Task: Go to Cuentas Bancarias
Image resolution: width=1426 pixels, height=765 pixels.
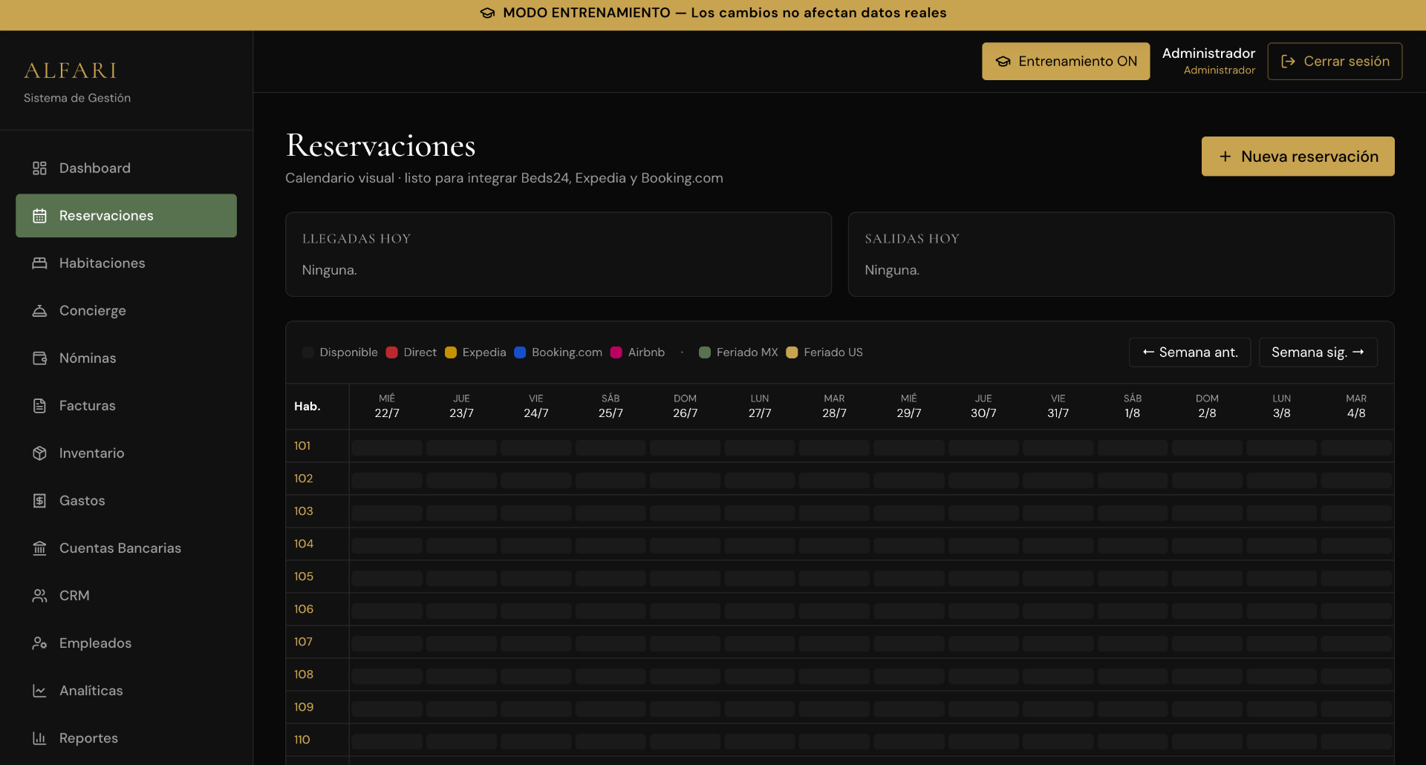Action: [x=126, y=548]
